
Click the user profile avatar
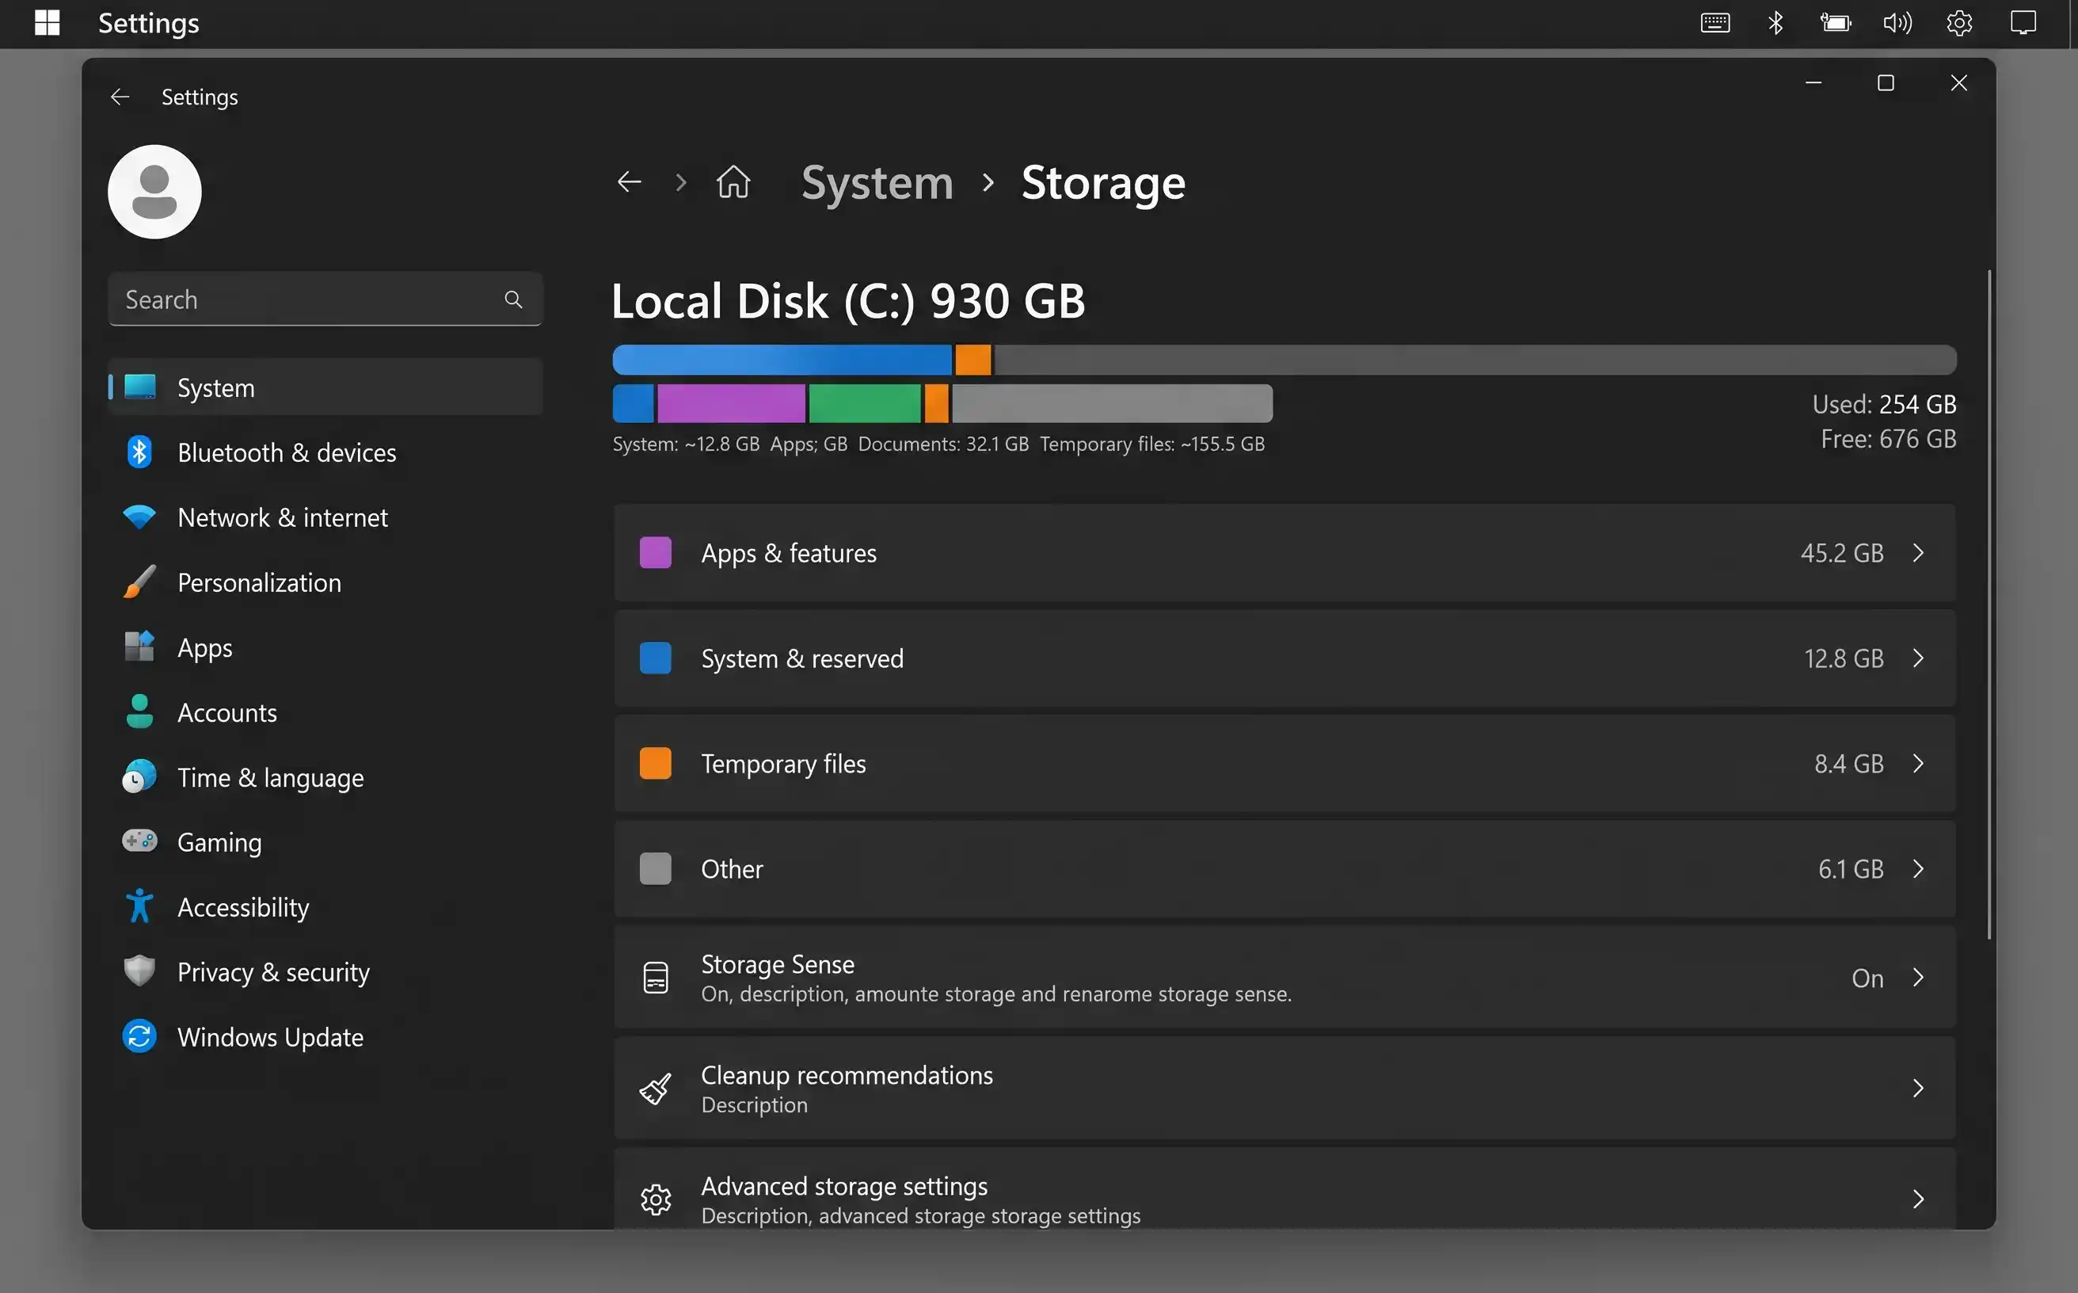(x=154, y=192)
